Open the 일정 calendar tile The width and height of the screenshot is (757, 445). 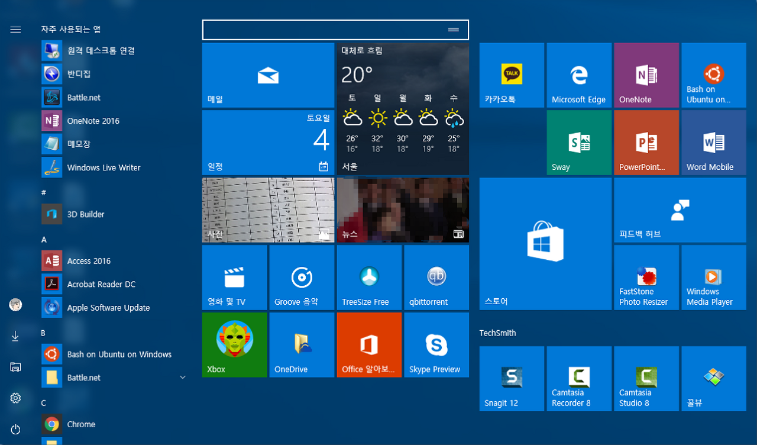(x=268, y=143)
